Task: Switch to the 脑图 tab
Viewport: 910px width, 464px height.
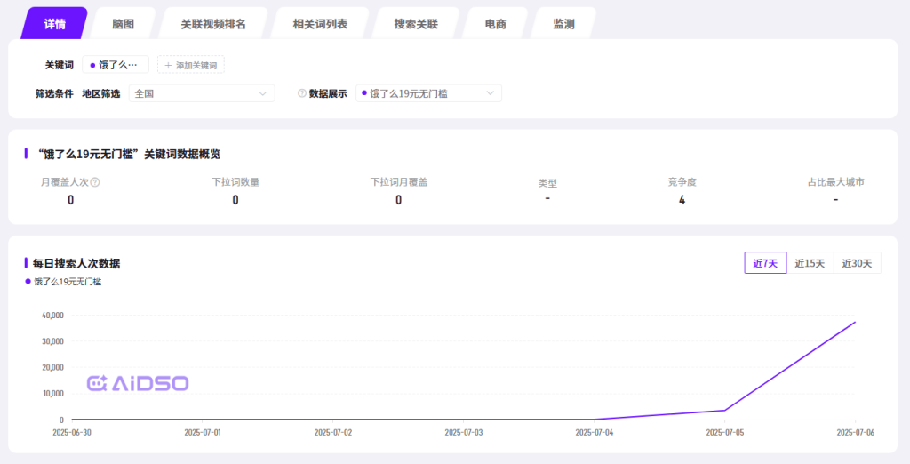Action: (x=123, y=24)
